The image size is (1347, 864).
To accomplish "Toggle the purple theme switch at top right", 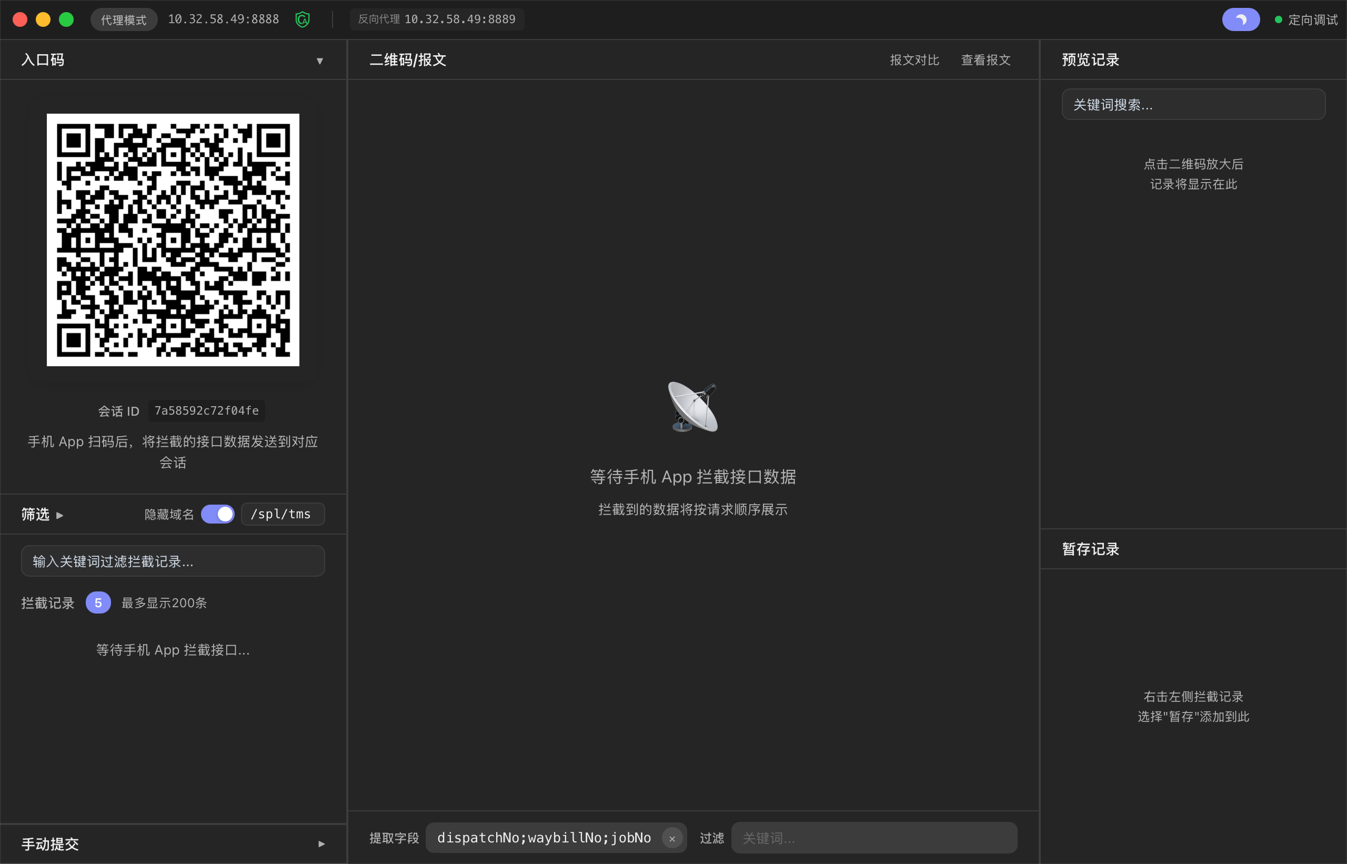I will pyautogui.click(x=1240, y=19).
